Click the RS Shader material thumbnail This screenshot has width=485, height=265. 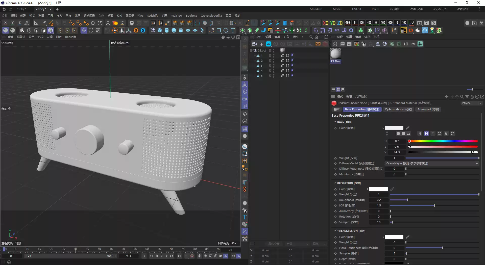click(336, 54)
